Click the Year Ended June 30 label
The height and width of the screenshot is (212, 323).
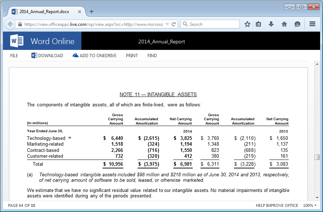(x=45, y=131)
